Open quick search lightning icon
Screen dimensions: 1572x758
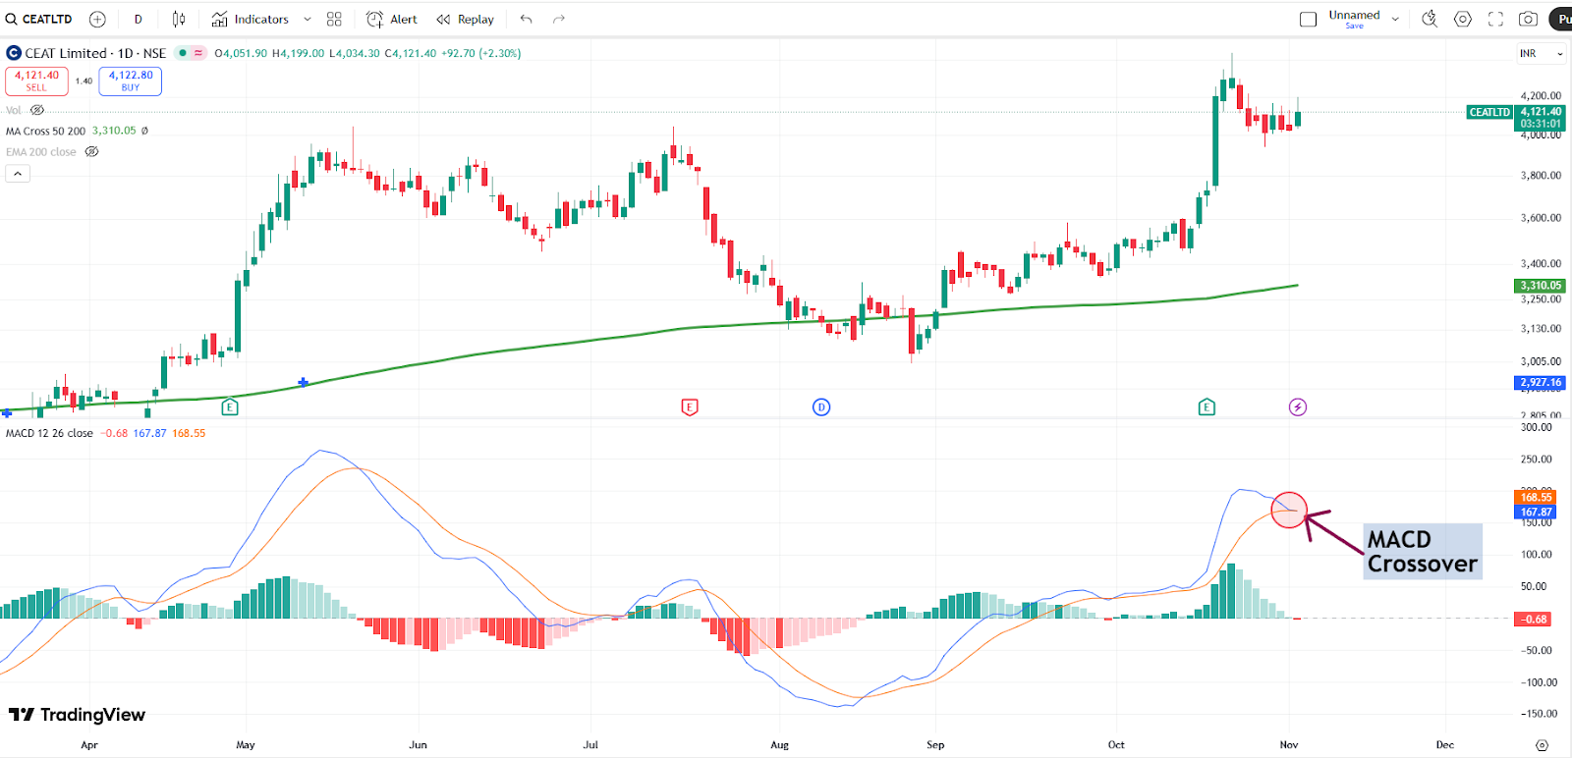tap(1430, 19)
